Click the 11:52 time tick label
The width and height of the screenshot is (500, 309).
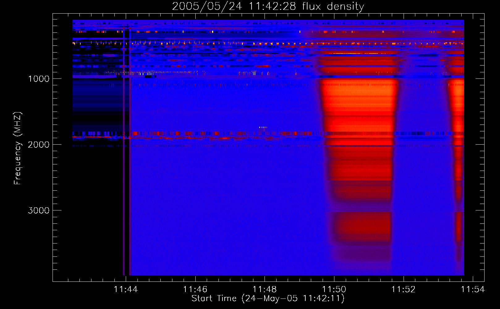pos(404,290)
